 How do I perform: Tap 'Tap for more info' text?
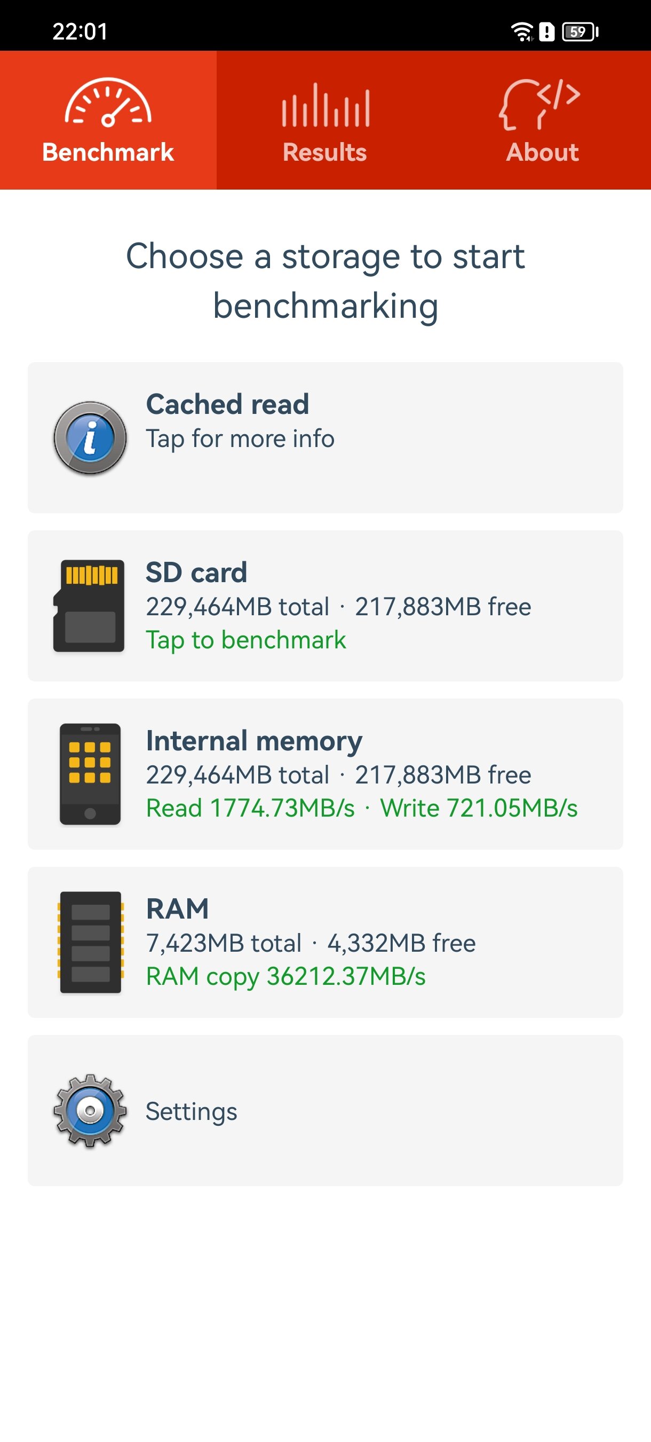240,439
